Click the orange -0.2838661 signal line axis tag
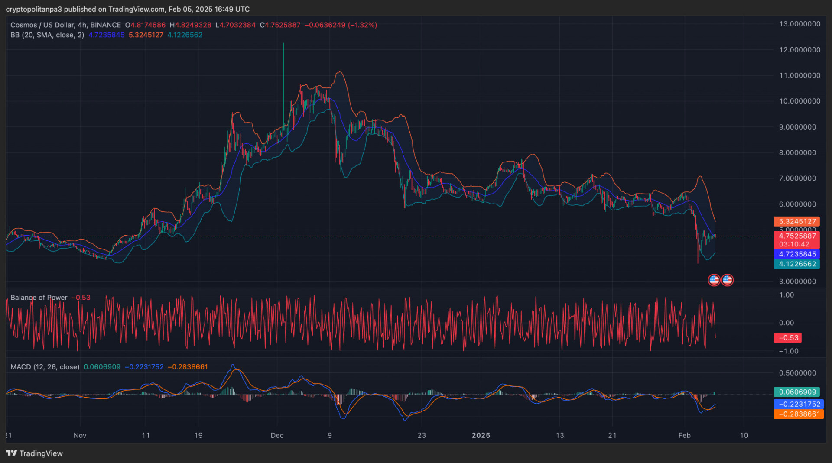This screenshot has height=463, width=832. pyautogui.click(x=799, y=414)
